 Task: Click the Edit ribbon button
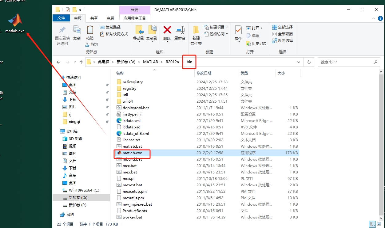[253, 36]
